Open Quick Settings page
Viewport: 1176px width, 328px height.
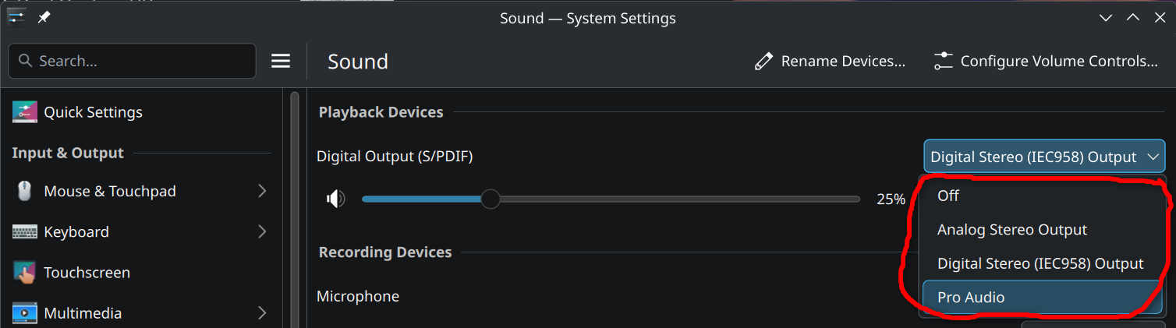tap(93, 112)
